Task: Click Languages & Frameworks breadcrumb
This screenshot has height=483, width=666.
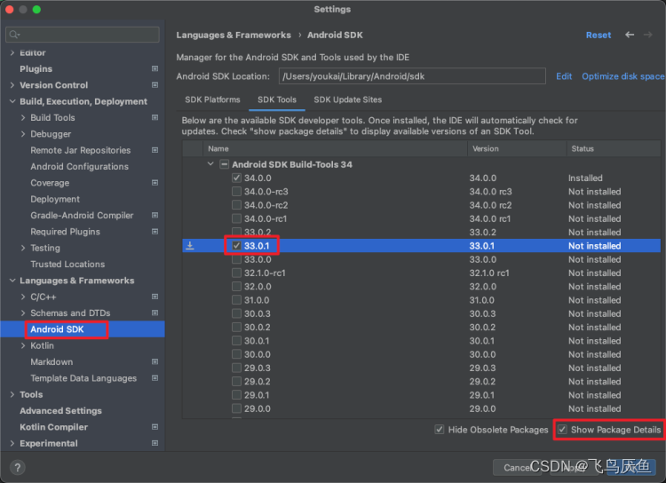Action: [x=234, y=35]
